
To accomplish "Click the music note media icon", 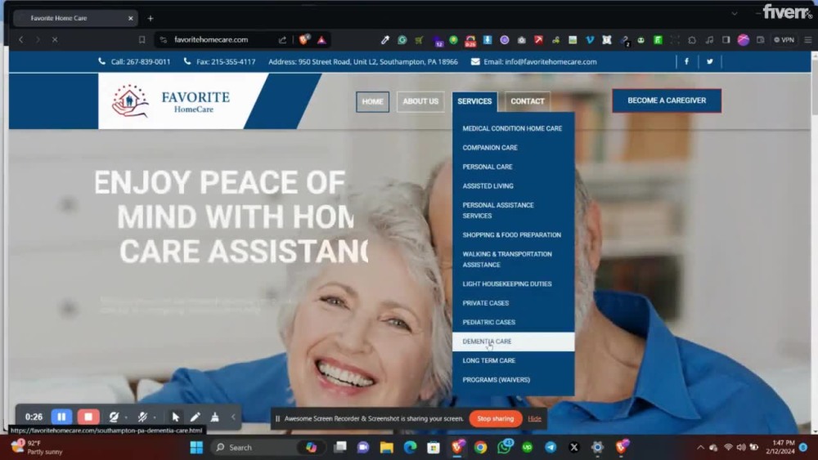I will coord(709,39).
